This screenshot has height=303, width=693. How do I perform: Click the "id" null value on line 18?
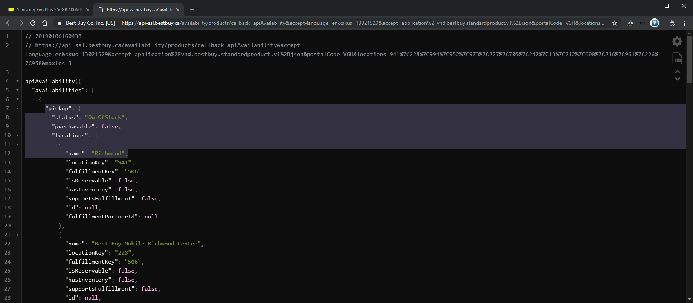click(91, 208)
